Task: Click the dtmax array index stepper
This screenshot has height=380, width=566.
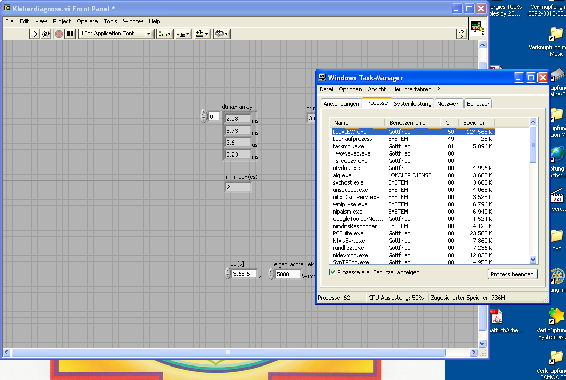Action: coord(203,117)
